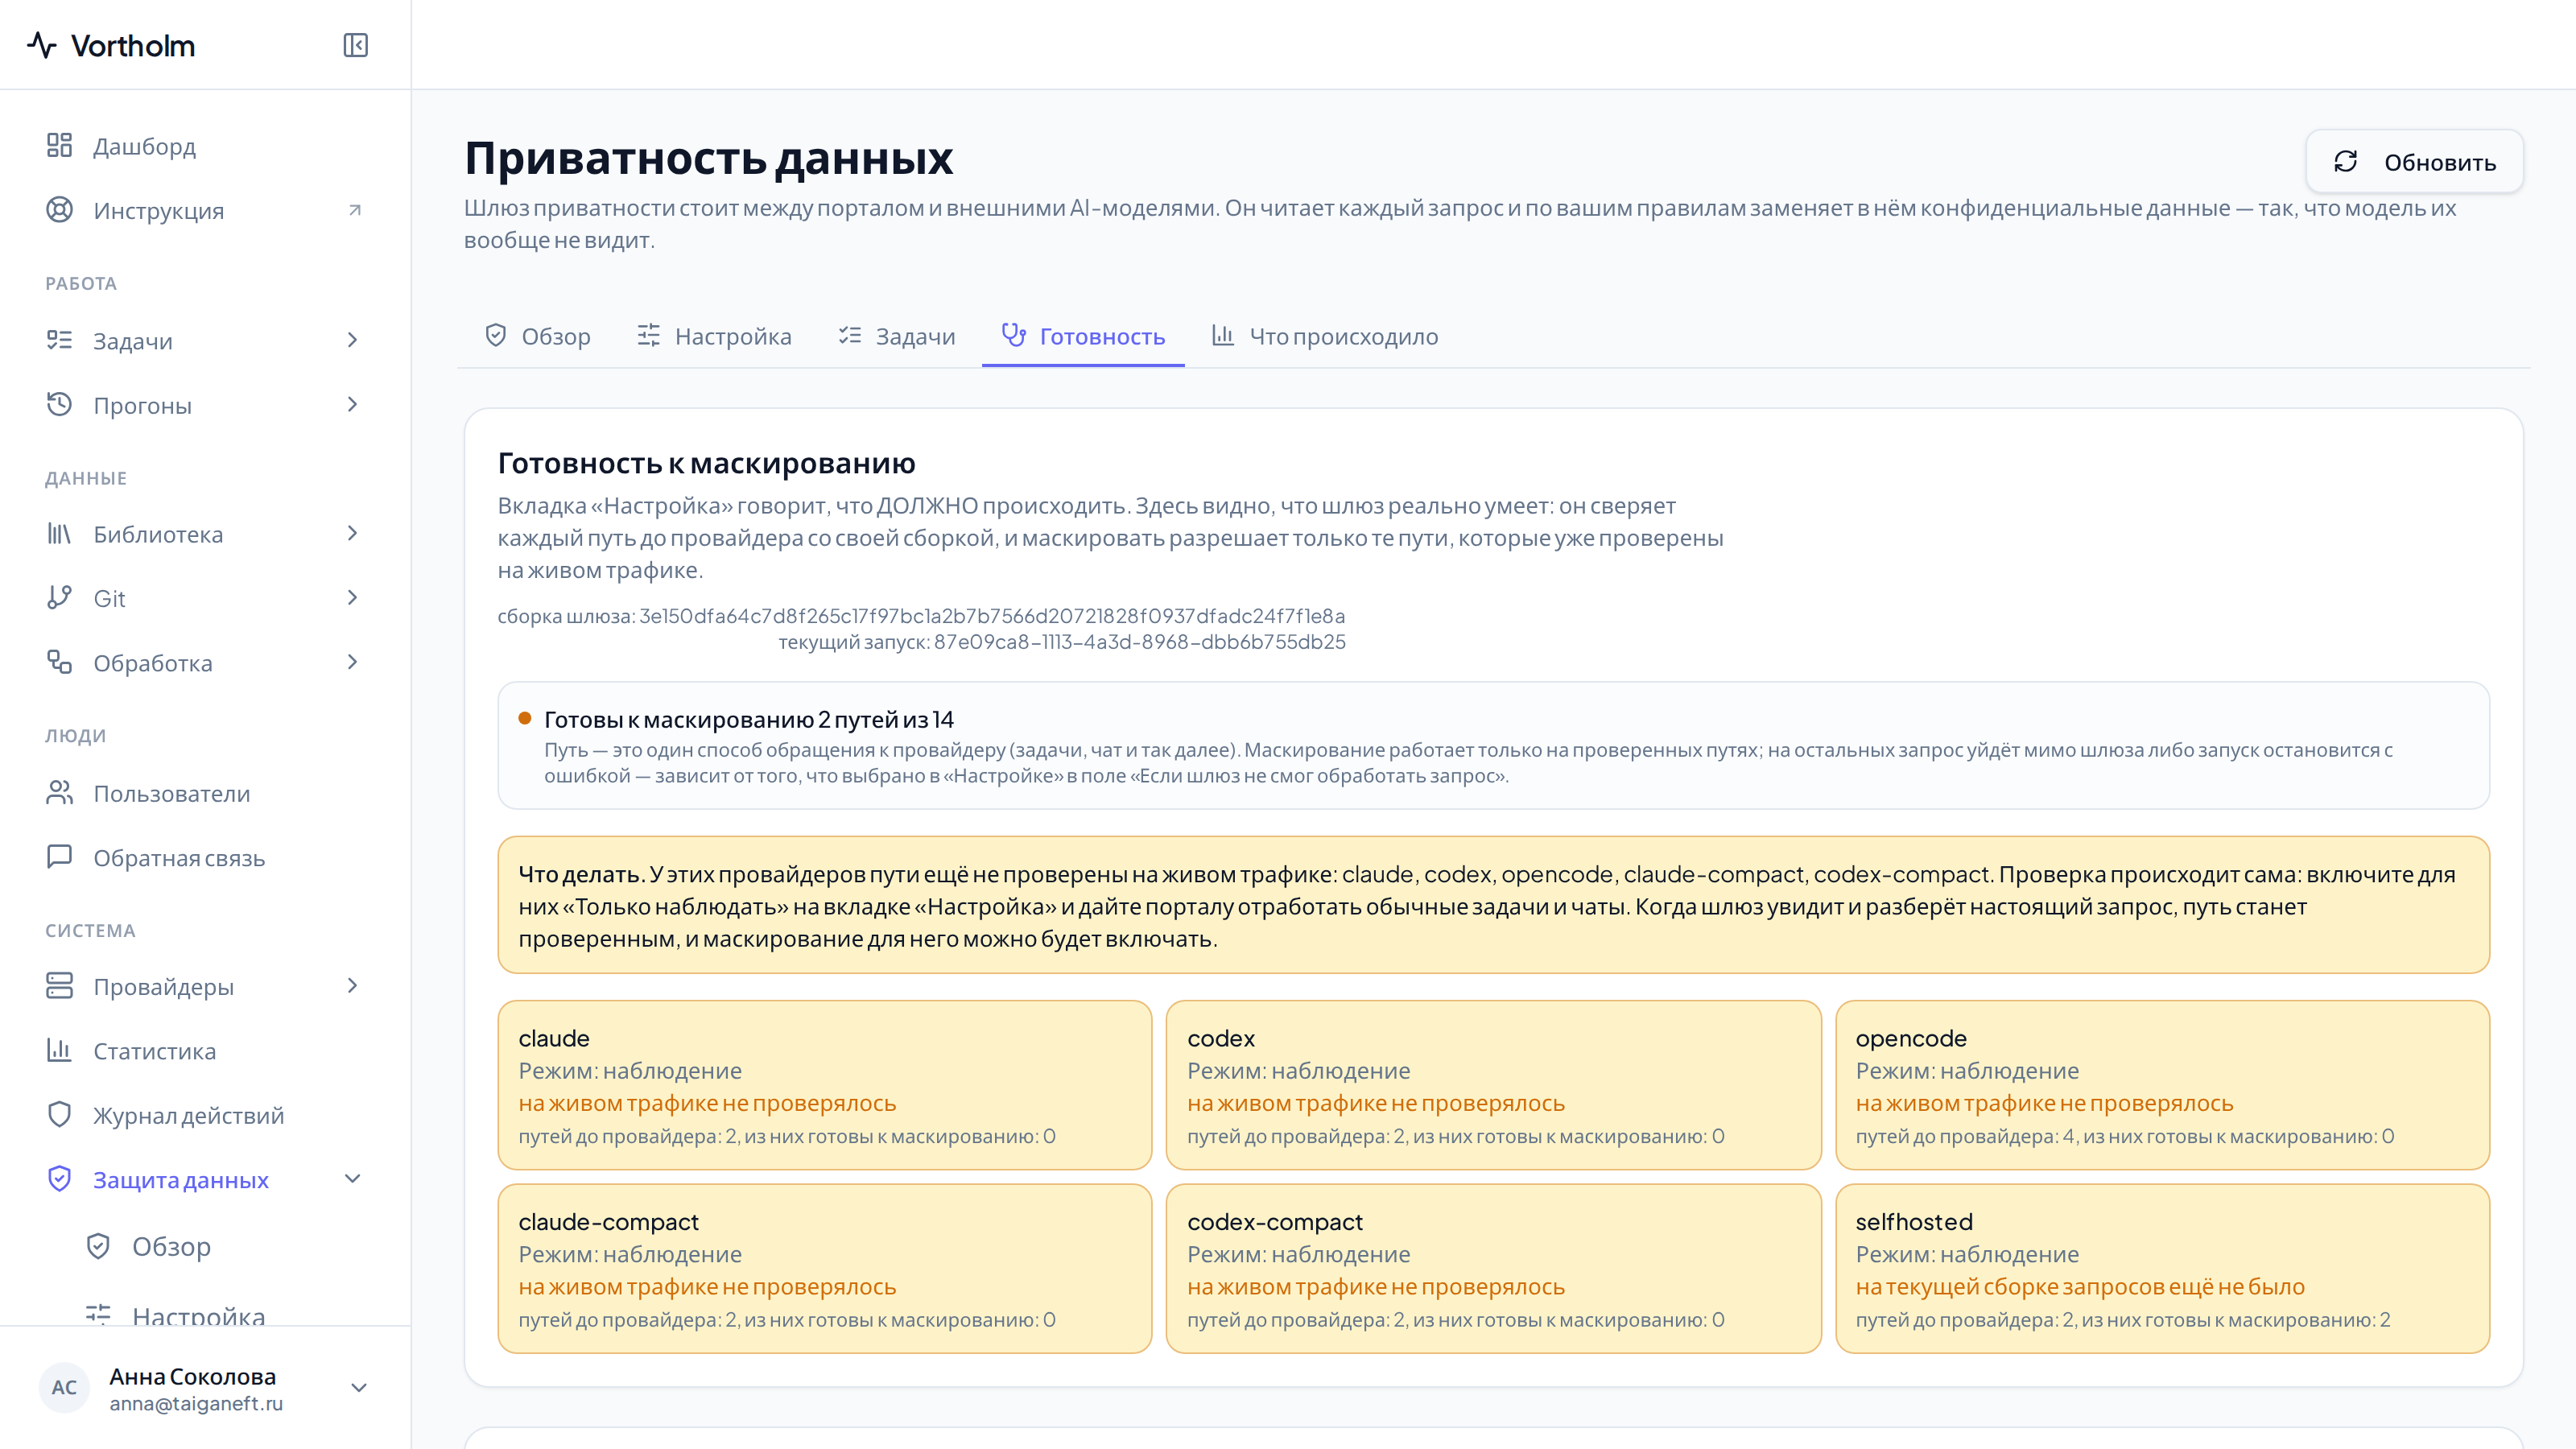Click the refresh arrows icon in Обновить
Screen dimensions: 2576x1449
coord(2346,162)
